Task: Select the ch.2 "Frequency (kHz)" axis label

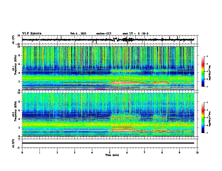Action: 15,111
